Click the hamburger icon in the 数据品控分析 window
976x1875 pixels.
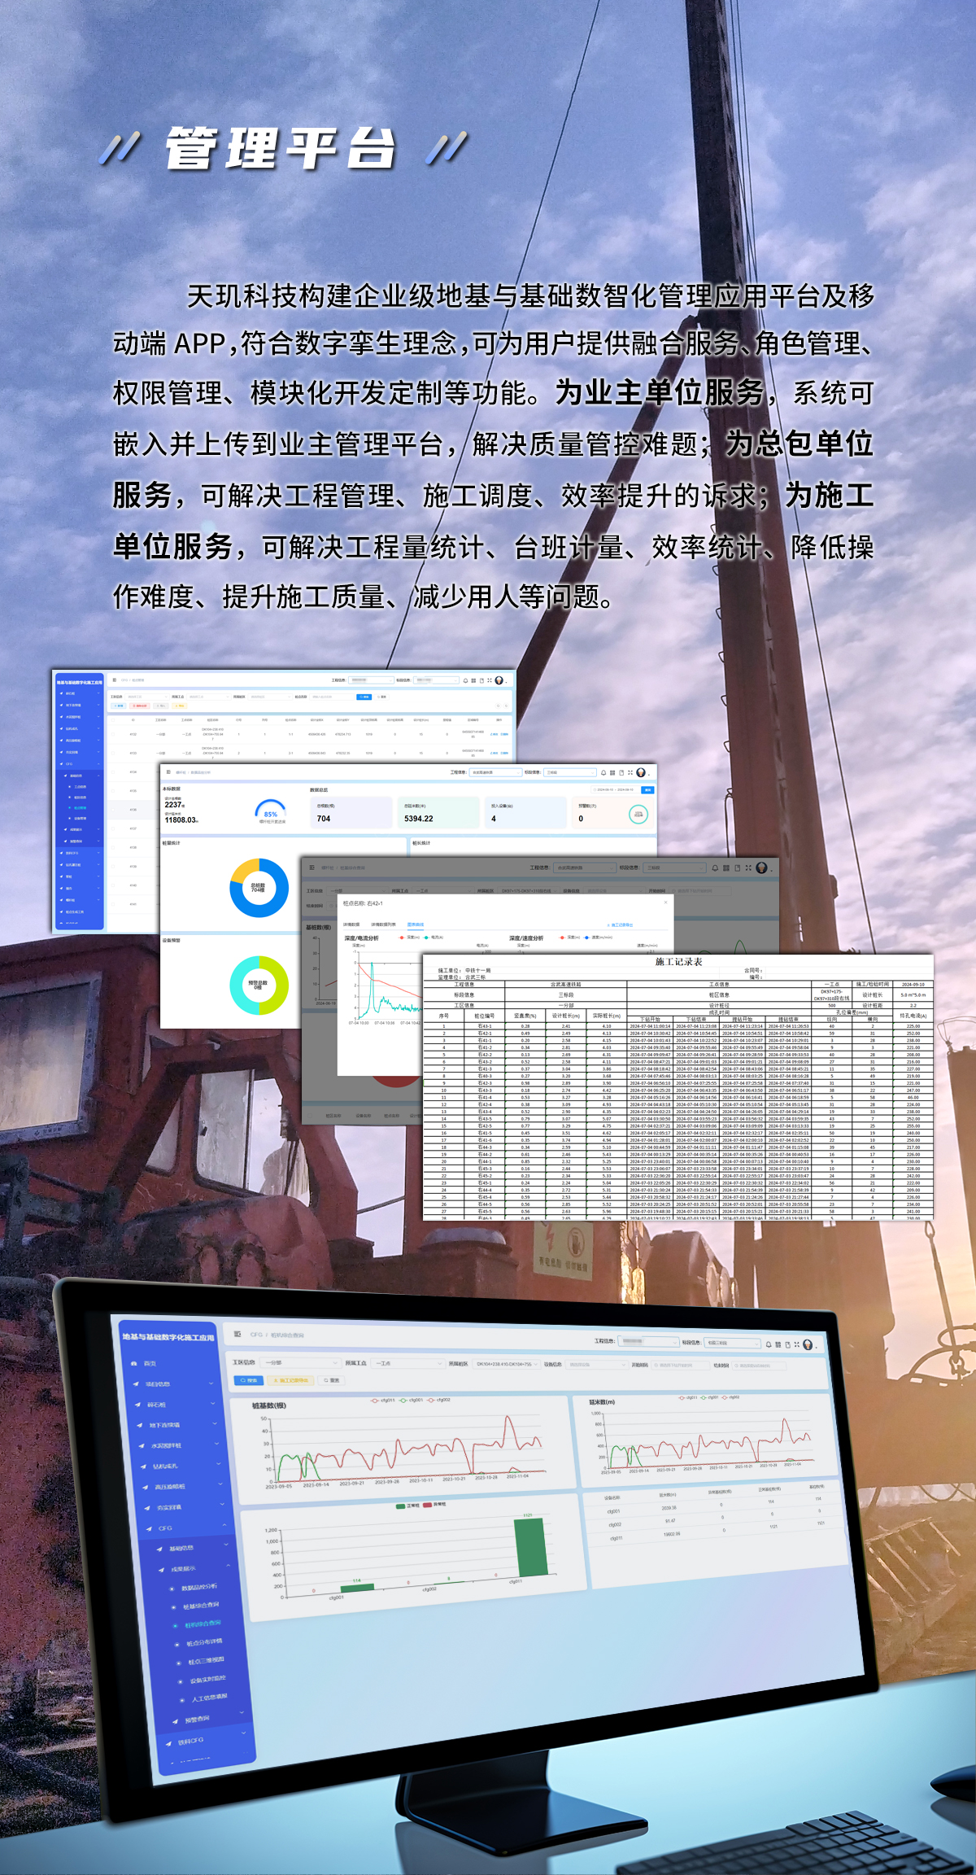tap(168, 772)
